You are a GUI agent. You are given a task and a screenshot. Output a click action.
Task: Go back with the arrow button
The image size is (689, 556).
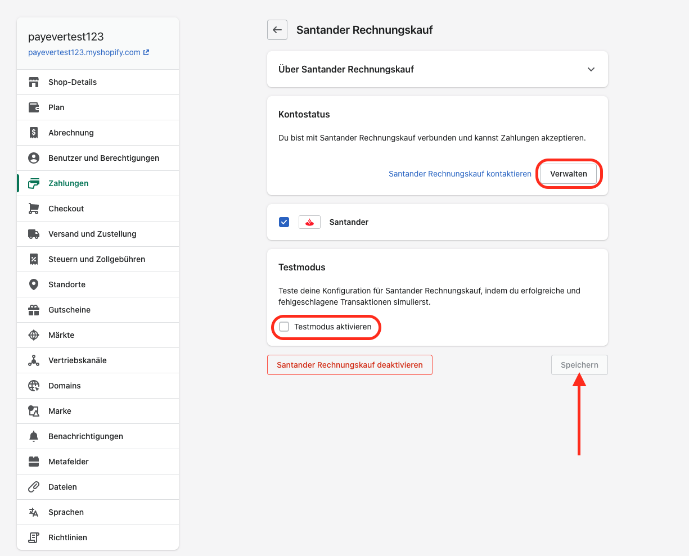[277, 30]
